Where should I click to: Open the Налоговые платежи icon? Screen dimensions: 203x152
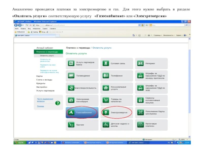(141, 125)
